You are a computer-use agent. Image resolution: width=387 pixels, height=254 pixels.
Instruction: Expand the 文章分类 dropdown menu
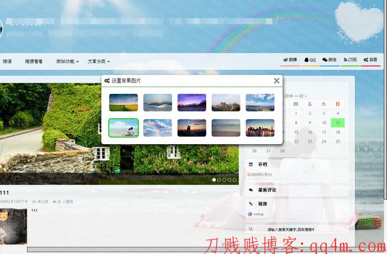[x=98, y=61]
